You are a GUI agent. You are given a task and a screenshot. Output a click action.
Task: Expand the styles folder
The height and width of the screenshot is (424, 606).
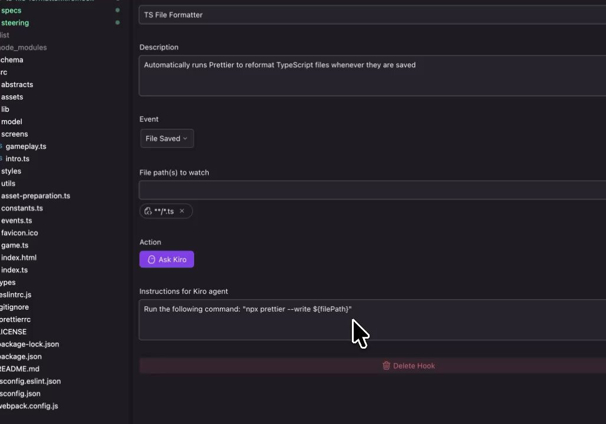(x=11, y=171)
